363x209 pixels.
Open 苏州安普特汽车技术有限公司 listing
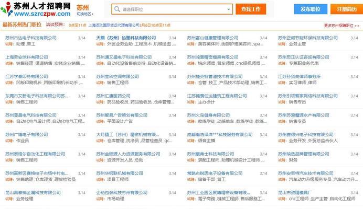click(306, 173)
